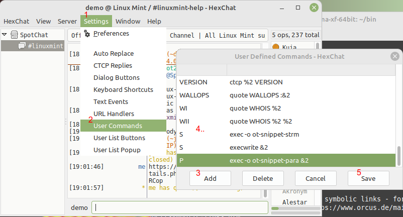
Task: Click 'exec -o ot-snippet-para &2' cell
Action: [x=269, y=161]
